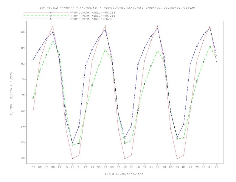Click x-axis tick label 51

point(145,167)
